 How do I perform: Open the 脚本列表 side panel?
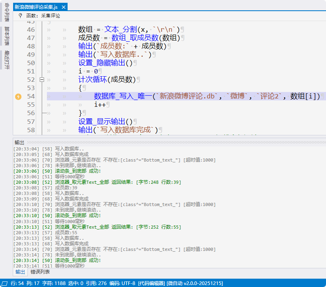(x=7, y=37)
